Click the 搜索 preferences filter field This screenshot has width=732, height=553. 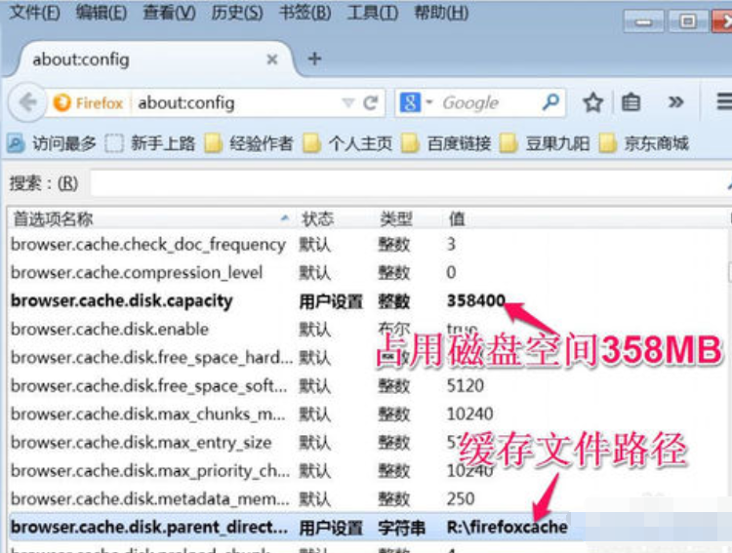pyautogui.click(x=411, y=183)
